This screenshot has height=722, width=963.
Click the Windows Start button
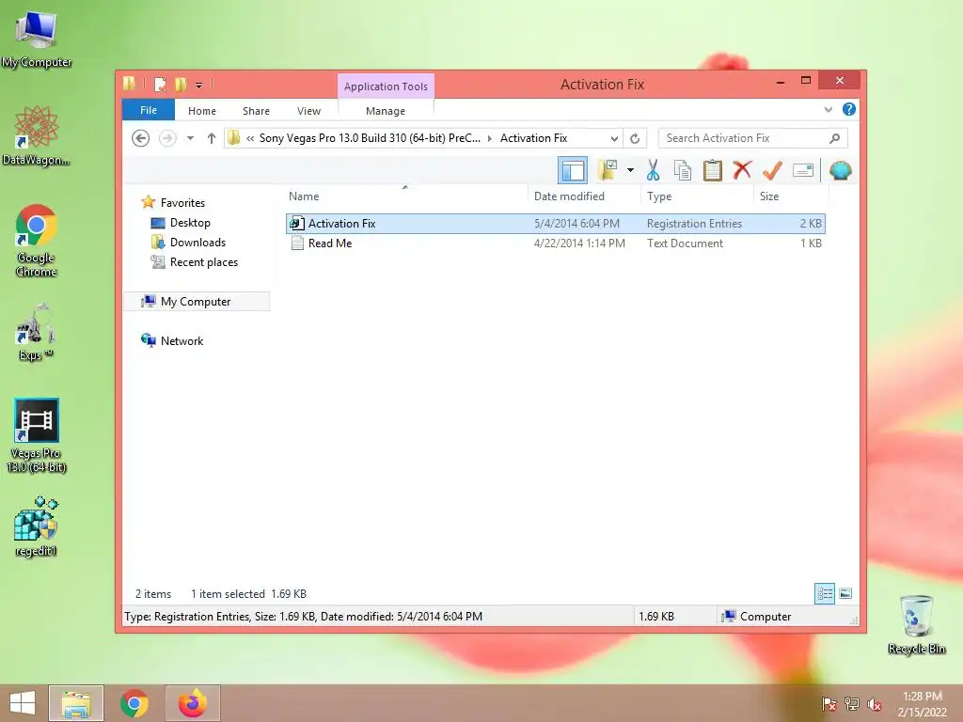(x=23, y=703)
